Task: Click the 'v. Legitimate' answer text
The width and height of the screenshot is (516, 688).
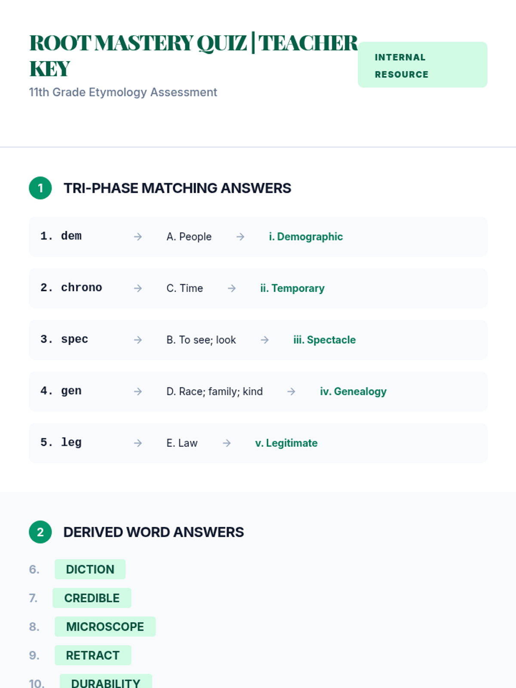Action: [286, 443]
